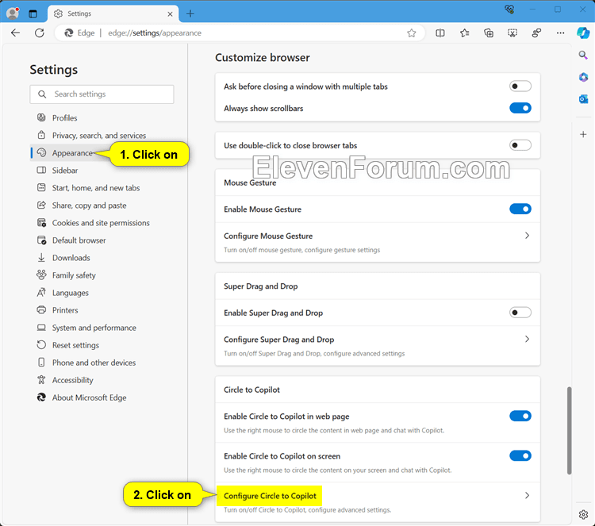
Task: Turn off Always show scrollbars
Action: pos(520,108)
